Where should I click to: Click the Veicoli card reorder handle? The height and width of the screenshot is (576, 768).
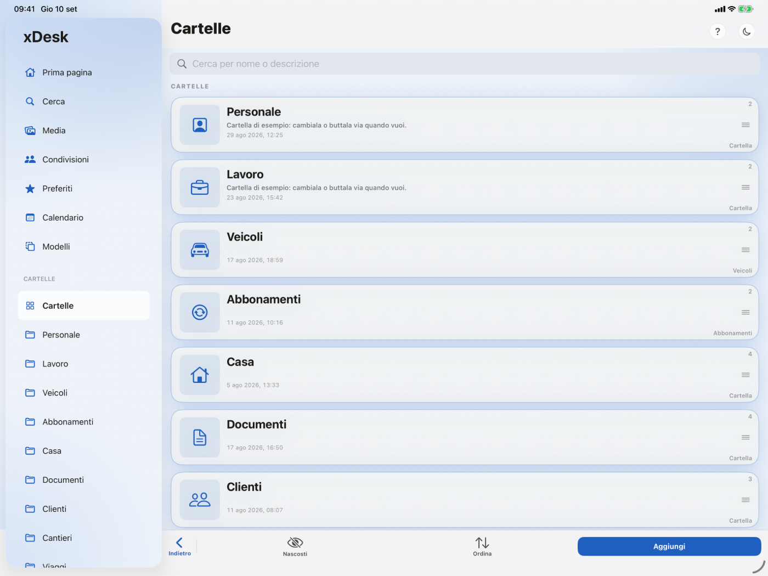746,250
